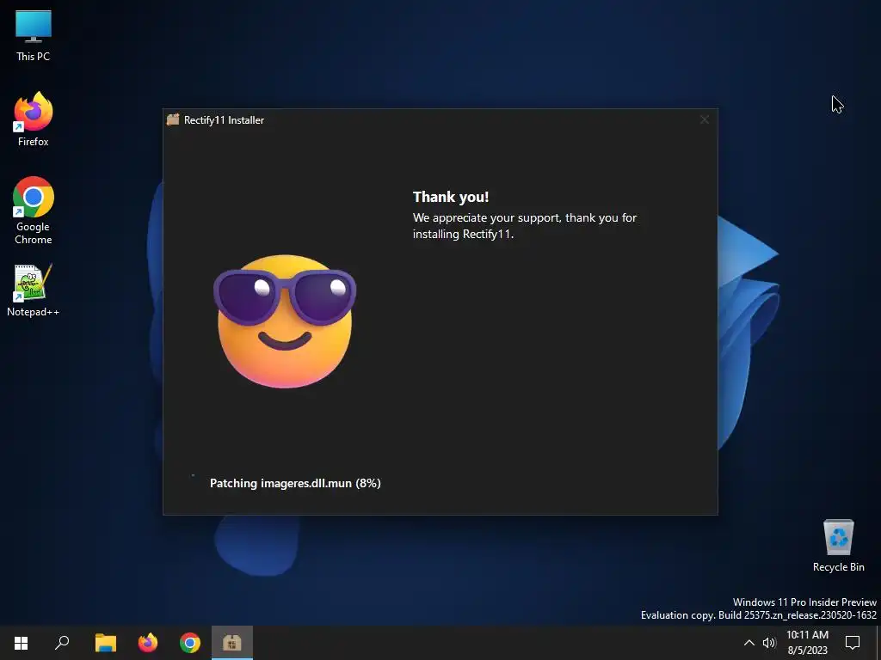This screenshot has height=660, width=881.
Task: Open File Explorer from the taskbar
Action: (x=105, y=643)
